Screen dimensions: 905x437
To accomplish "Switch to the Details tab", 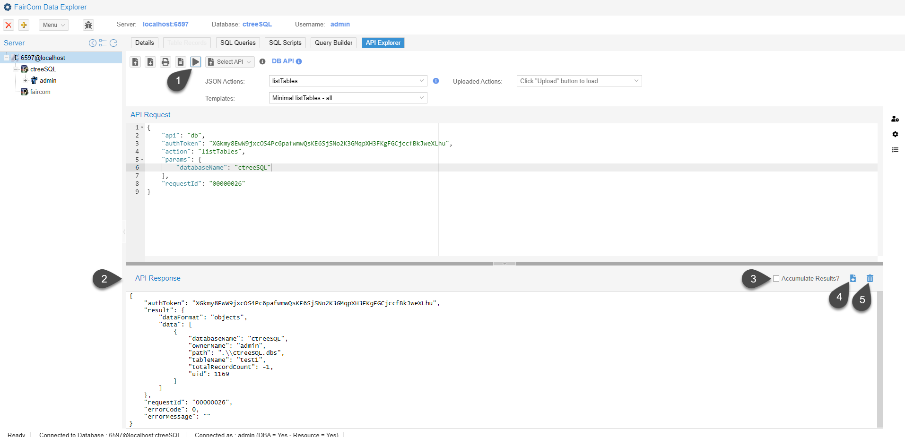I will [145, 43].
